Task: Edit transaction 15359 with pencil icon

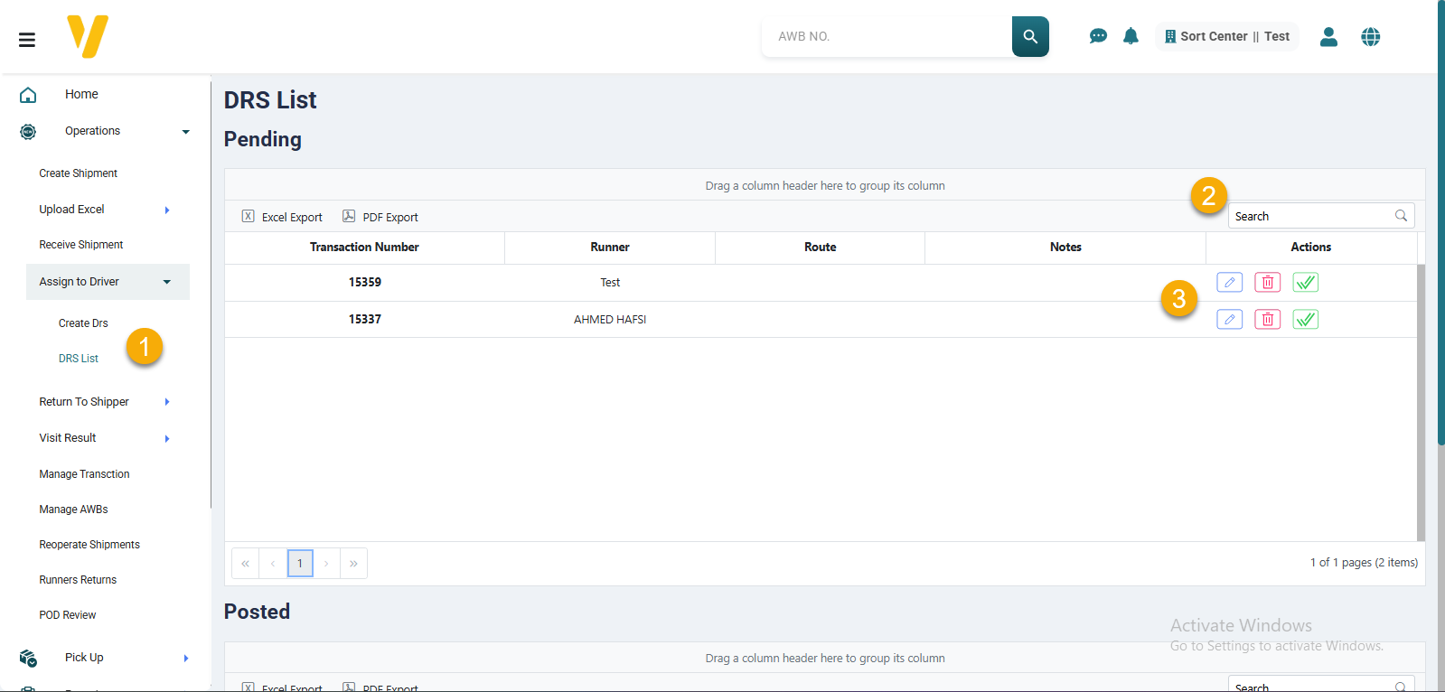Action: (x=1229, y=283)
